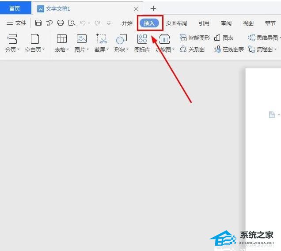
Task: Insert a 思维导图 mind map
Action: click(263, 38)
